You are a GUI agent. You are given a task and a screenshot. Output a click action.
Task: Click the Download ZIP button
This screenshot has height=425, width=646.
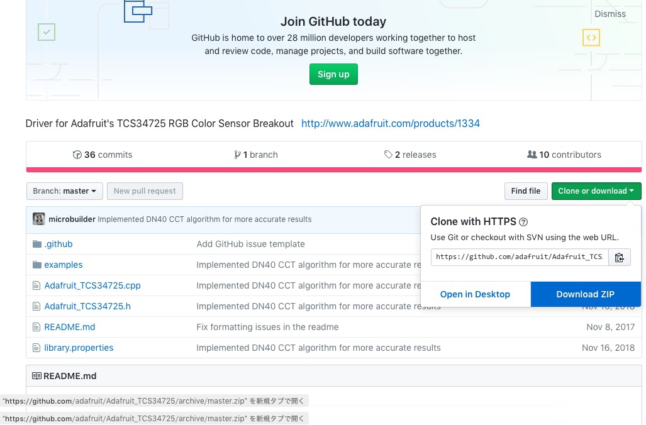pos(586,294)
